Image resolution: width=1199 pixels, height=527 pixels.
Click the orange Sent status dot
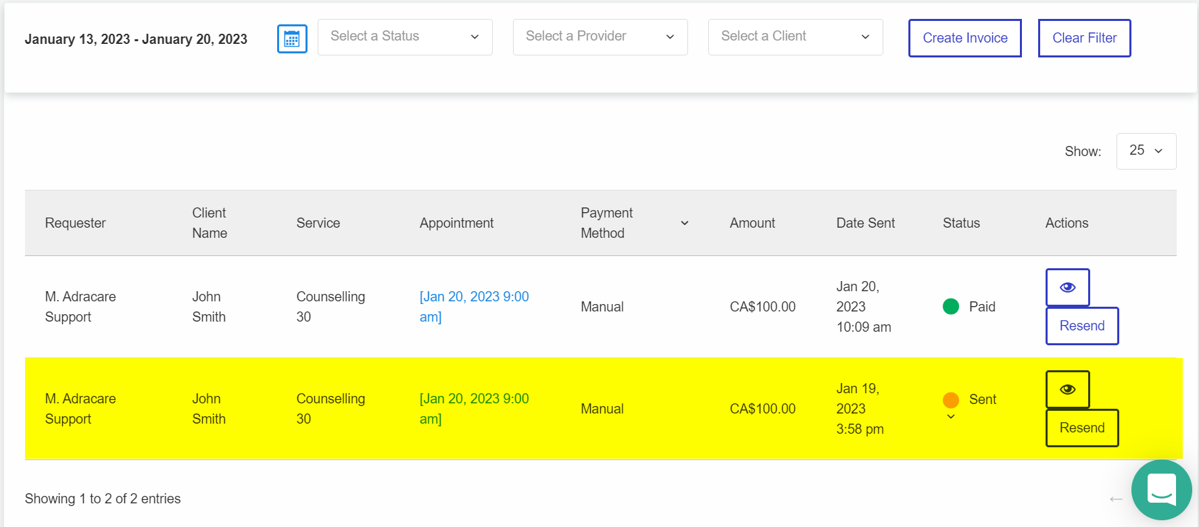point(951,400)
